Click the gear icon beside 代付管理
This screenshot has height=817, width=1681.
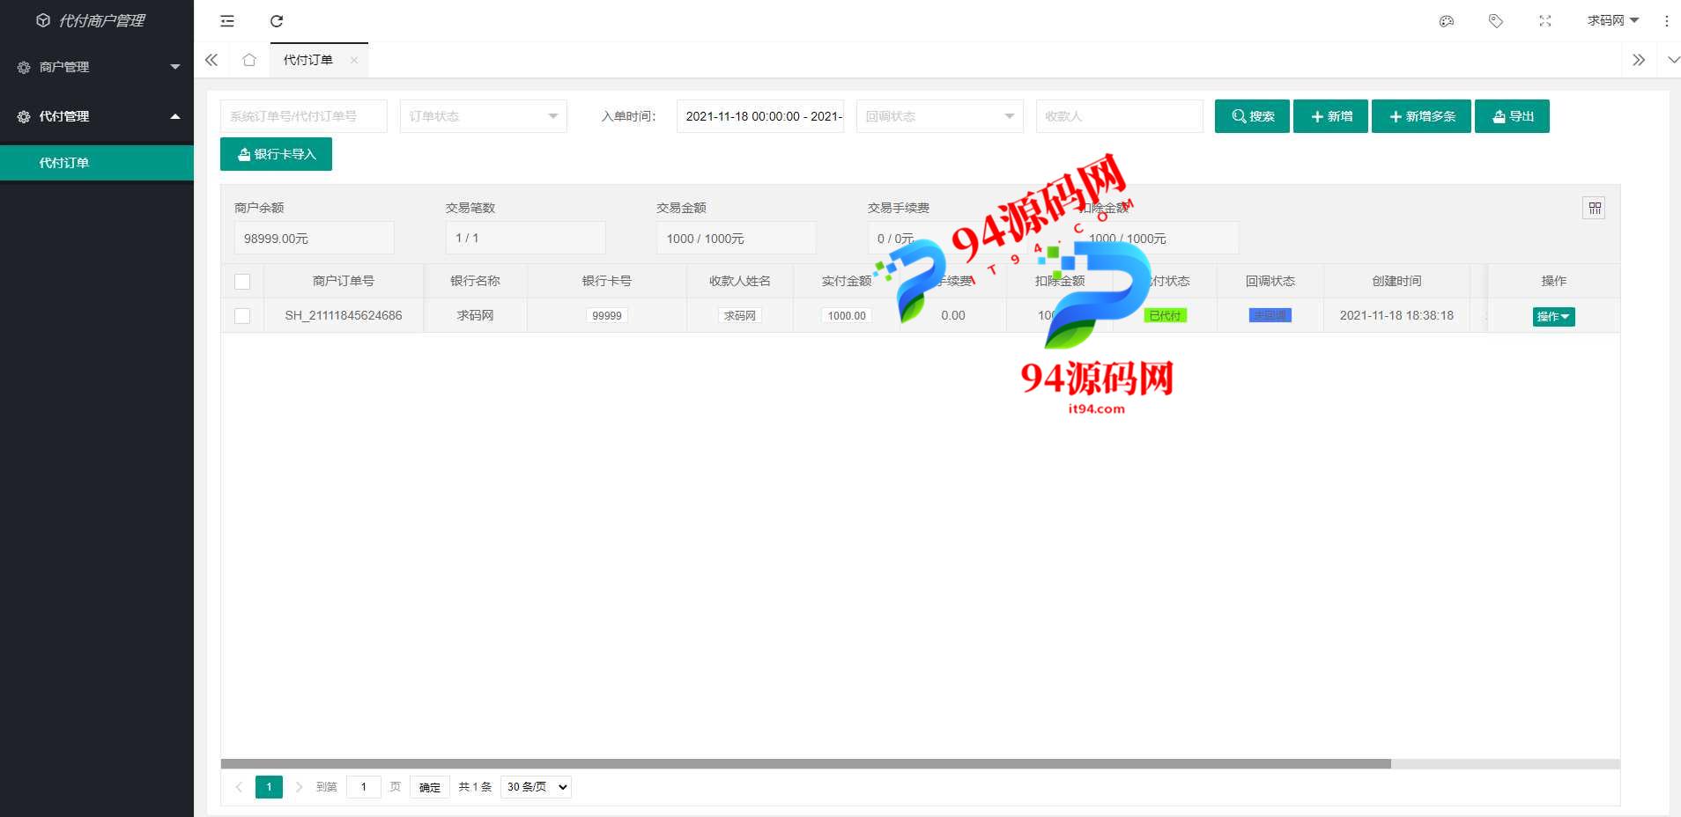(x=24, y=116)
